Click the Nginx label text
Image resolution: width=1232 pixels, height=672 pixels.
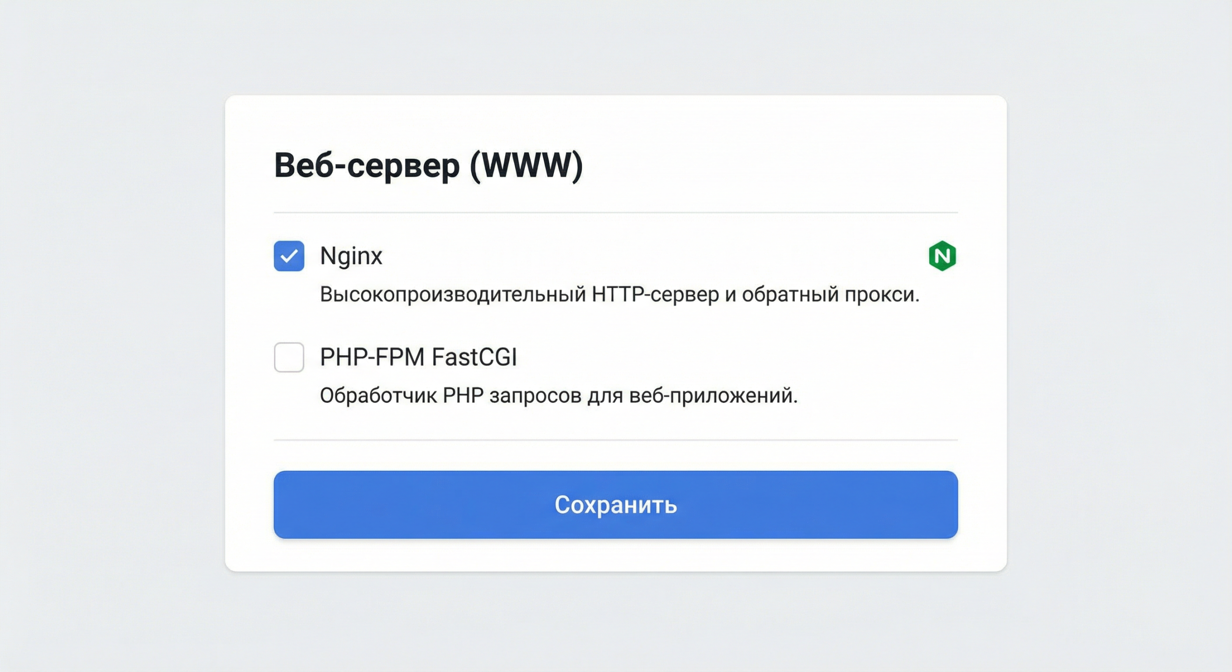pos(351,256)
